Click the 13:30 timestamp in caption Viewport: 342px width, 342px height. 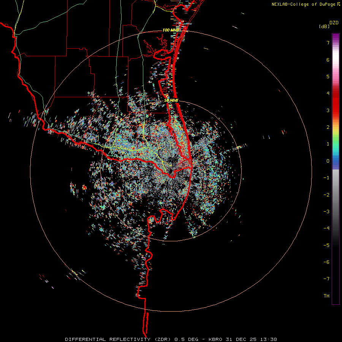coord(269,339)
